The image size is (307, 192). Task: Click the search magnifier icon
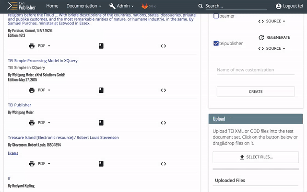pyautogui.click(x=201, y=6)
